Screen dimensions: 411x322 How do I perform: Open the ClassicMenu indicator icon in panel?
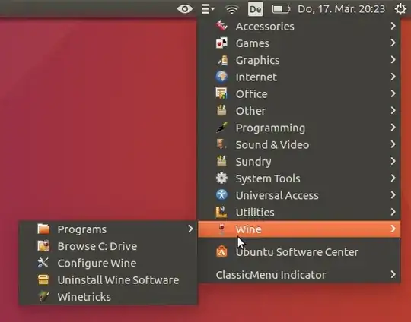pos(208,9)
